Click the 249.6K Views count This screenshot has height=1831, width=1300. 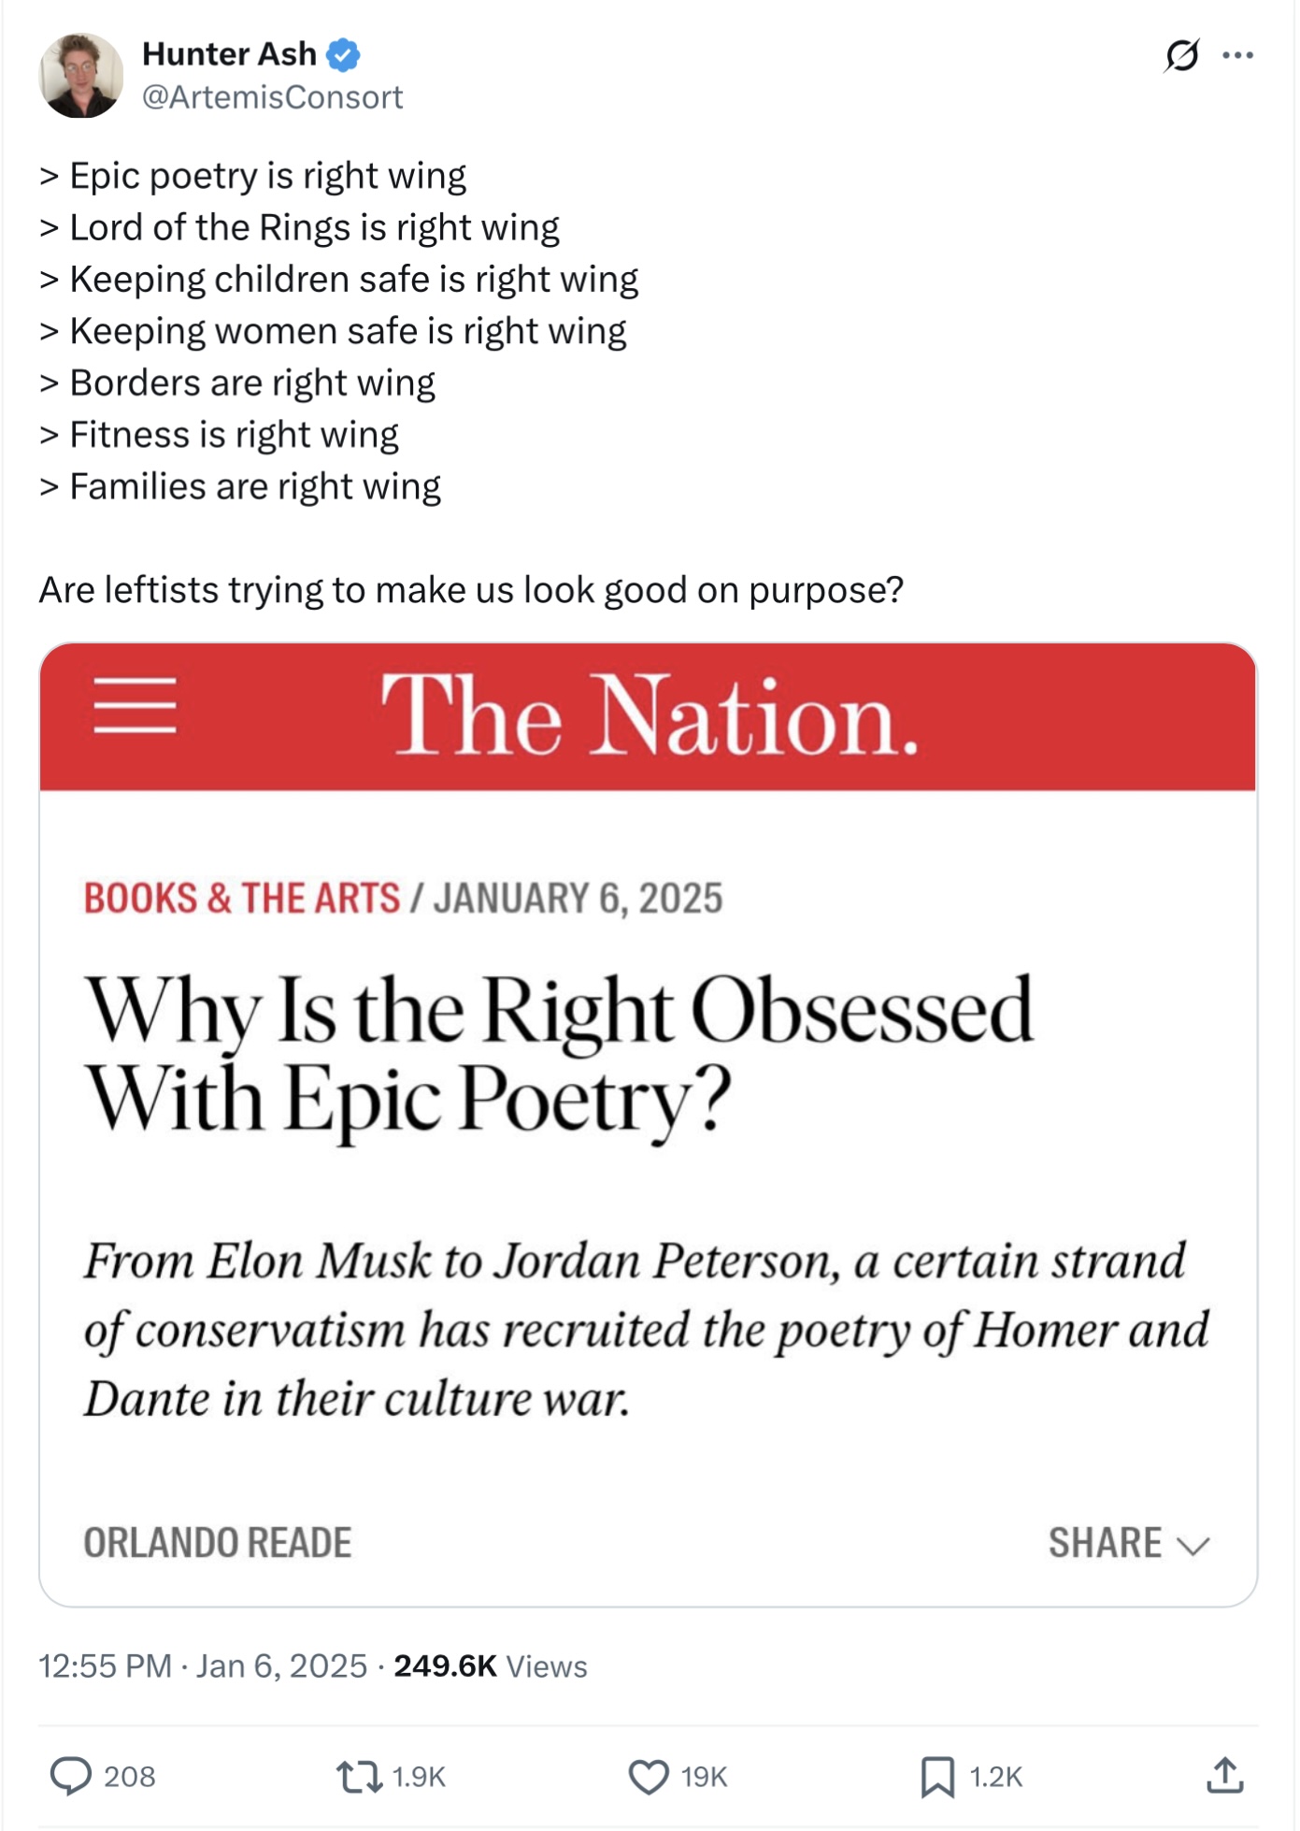(491, 1665)
